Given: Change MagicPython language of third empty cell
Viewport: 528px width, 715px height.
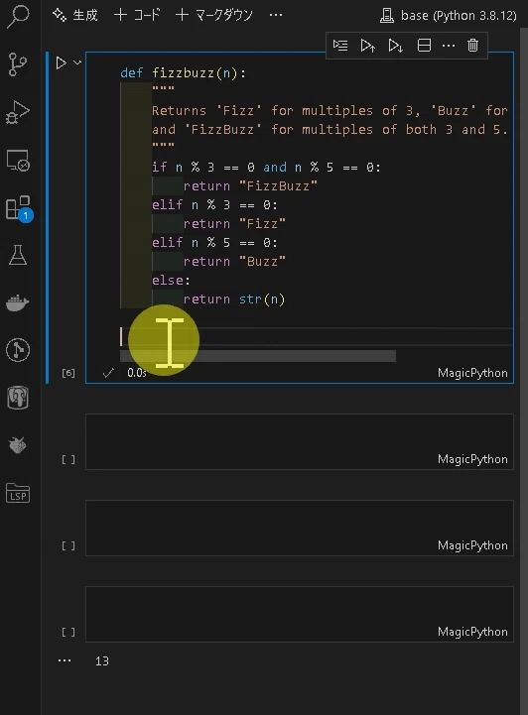Looking at the screenshot, I should click(472, 632).
